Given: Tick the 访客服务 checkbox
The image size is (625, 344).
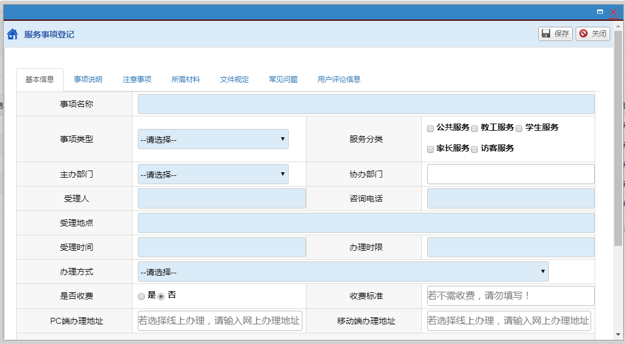Looking at the screenshot, I should (475, 149).
